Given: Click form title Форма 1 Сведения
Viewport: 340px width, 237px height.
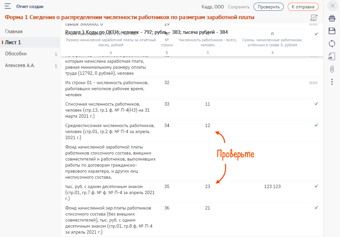Looking at the screenshot, I should click(129, 17).
